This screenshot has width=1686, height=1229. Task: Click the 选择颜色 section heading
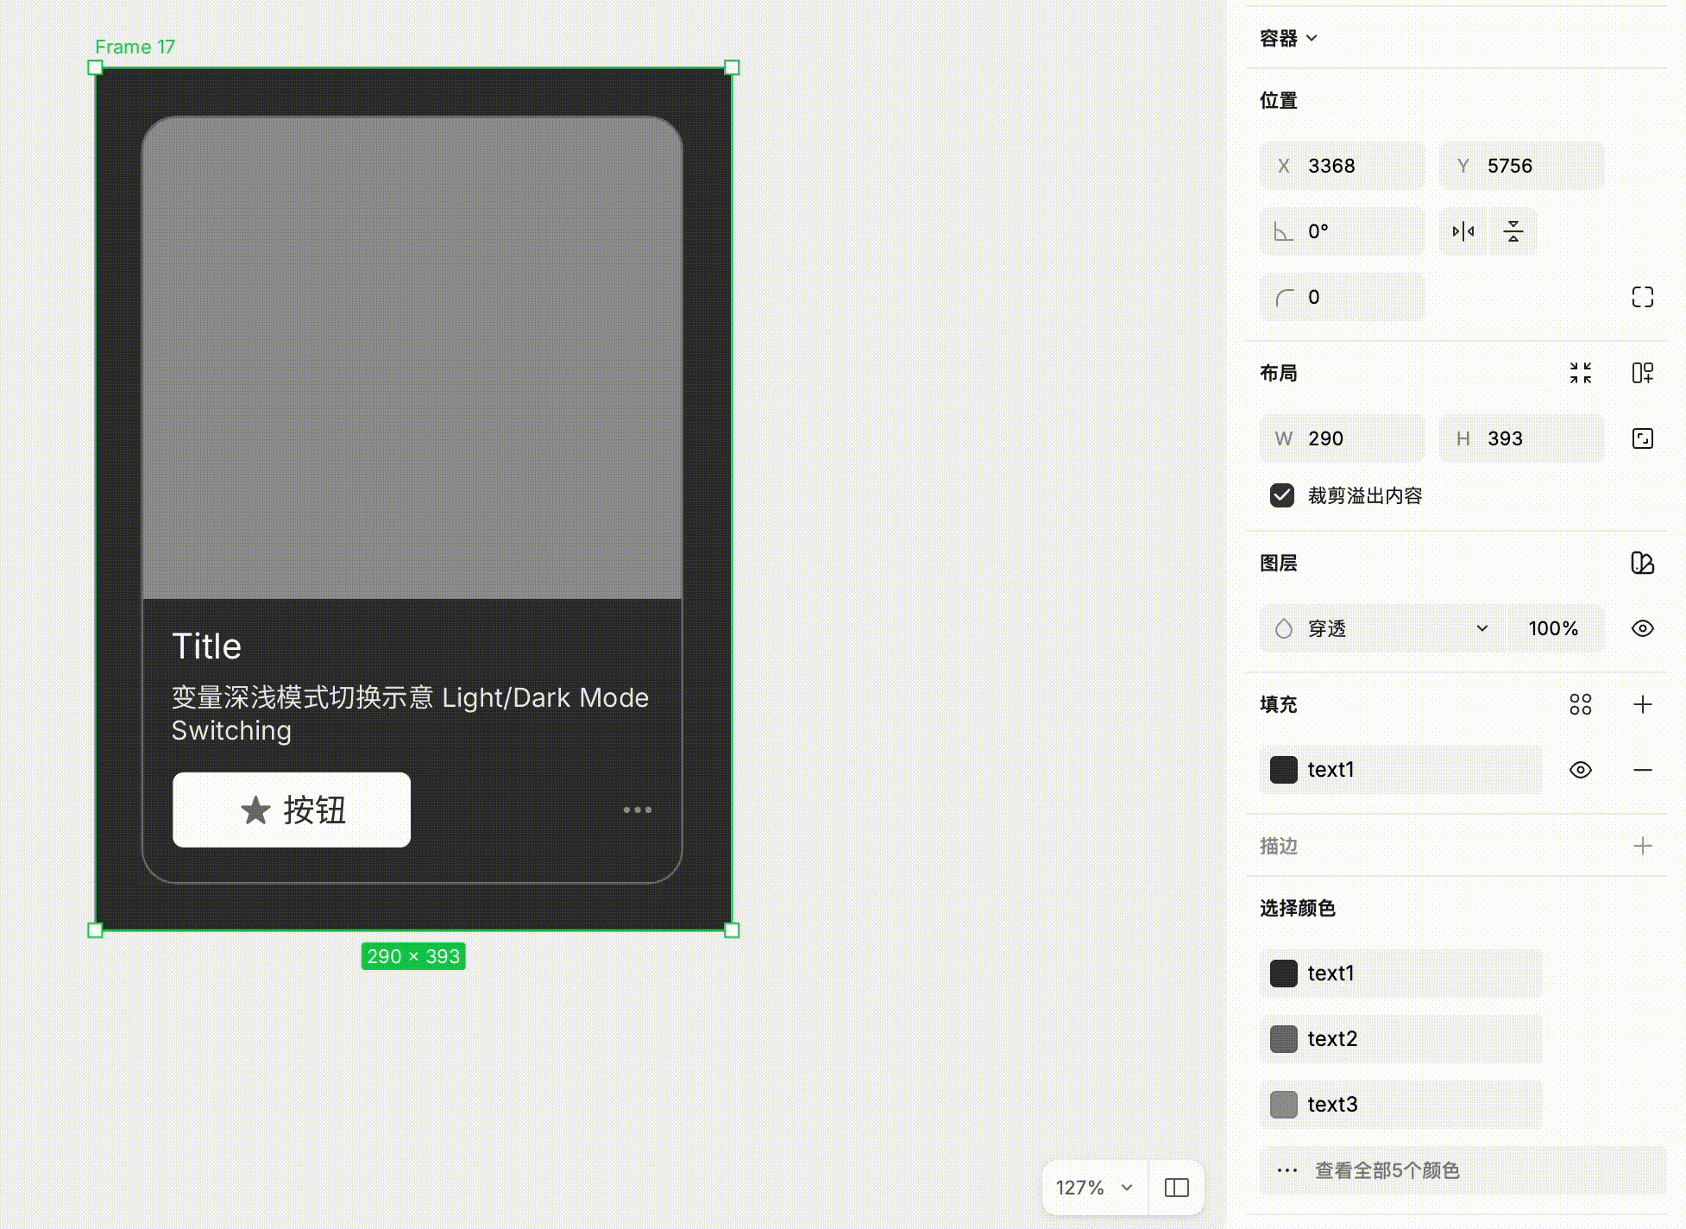coord(1298,908)
